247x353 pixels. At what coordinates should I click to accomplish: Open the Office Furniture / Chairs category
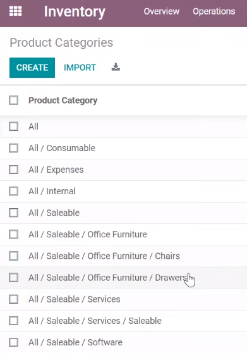pyautogui.click(x=123, y=256)
